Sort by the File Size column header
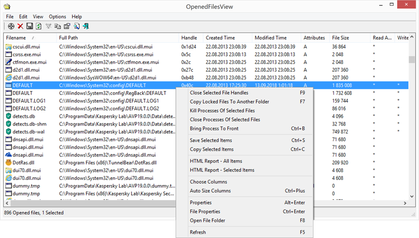The width and height of the screenshot is (419, 238). pyautogui.click(x=350, y=38)
